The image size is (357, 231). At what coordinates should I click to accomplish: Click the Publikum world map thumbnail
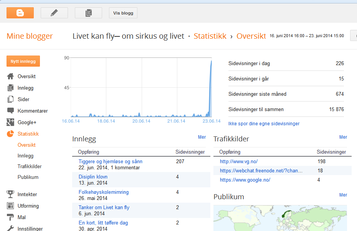[x=280, y=218]
